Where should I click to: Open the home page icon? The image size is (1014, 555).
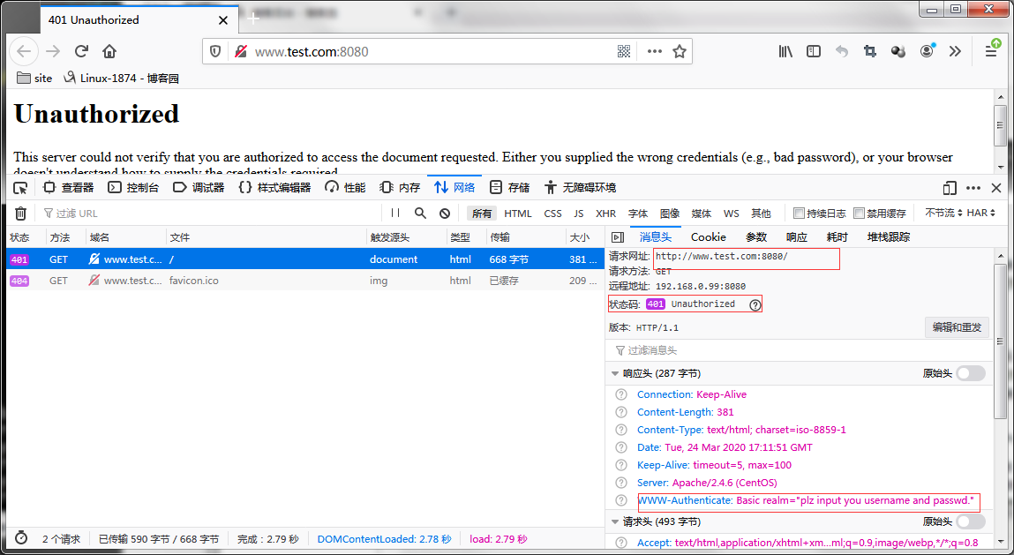[110, 52]
